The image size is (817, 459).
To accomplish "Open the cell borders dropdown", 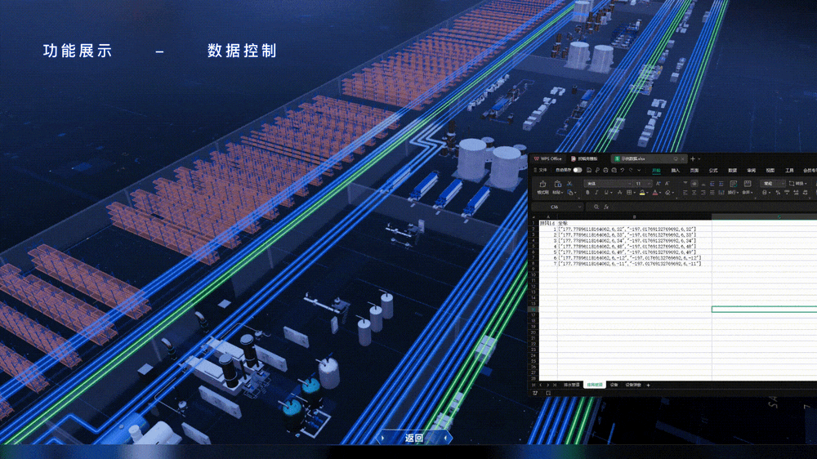I will pos(634,193).
